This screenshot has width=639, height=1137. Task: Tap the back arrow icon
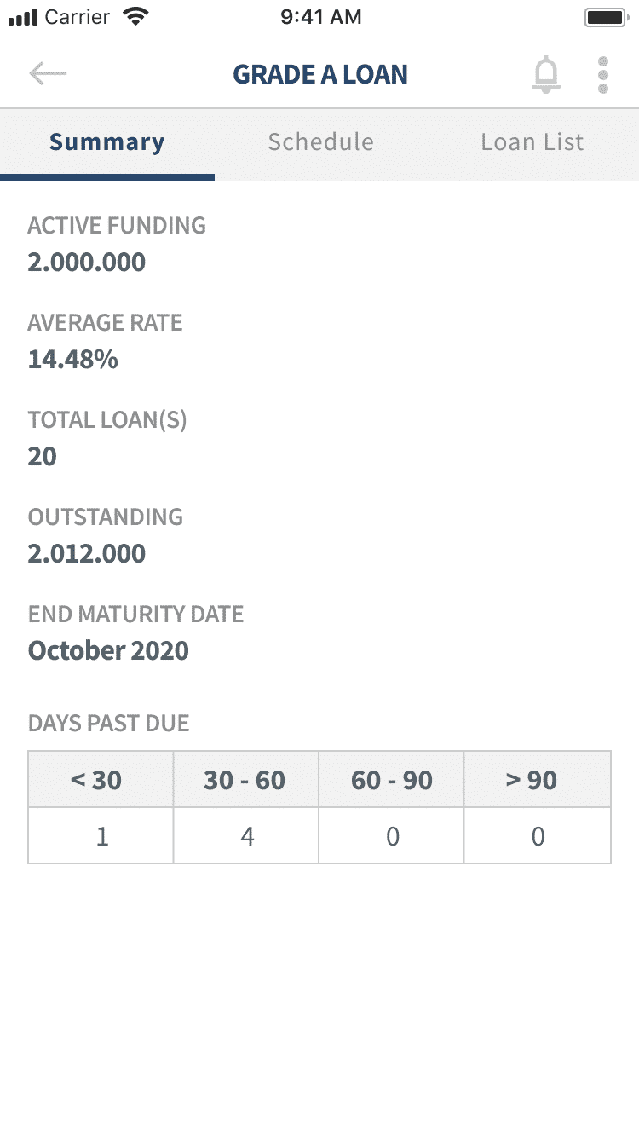click(x=48, y=74)
